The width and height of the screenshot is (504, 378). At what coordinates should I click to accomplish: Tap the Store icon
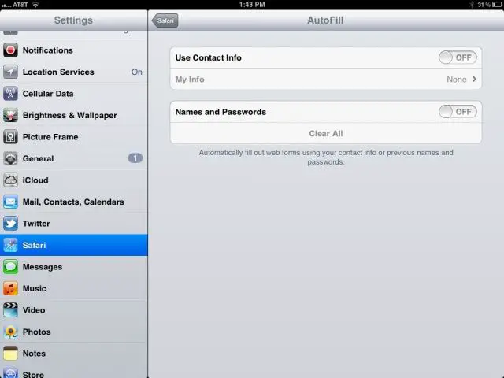coord(10,372)
